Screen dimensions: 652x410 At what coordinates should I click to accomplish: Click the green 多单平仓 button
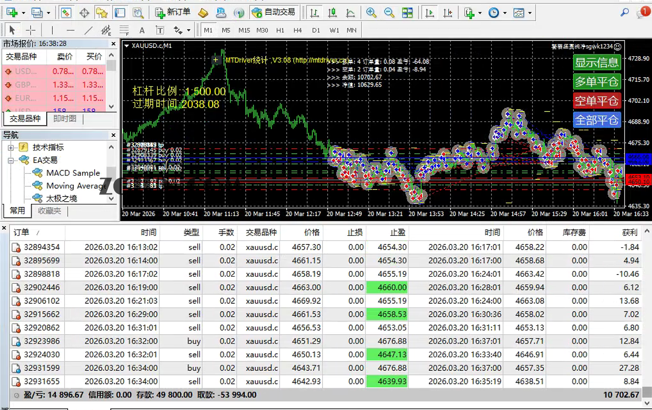coord(596,82)
